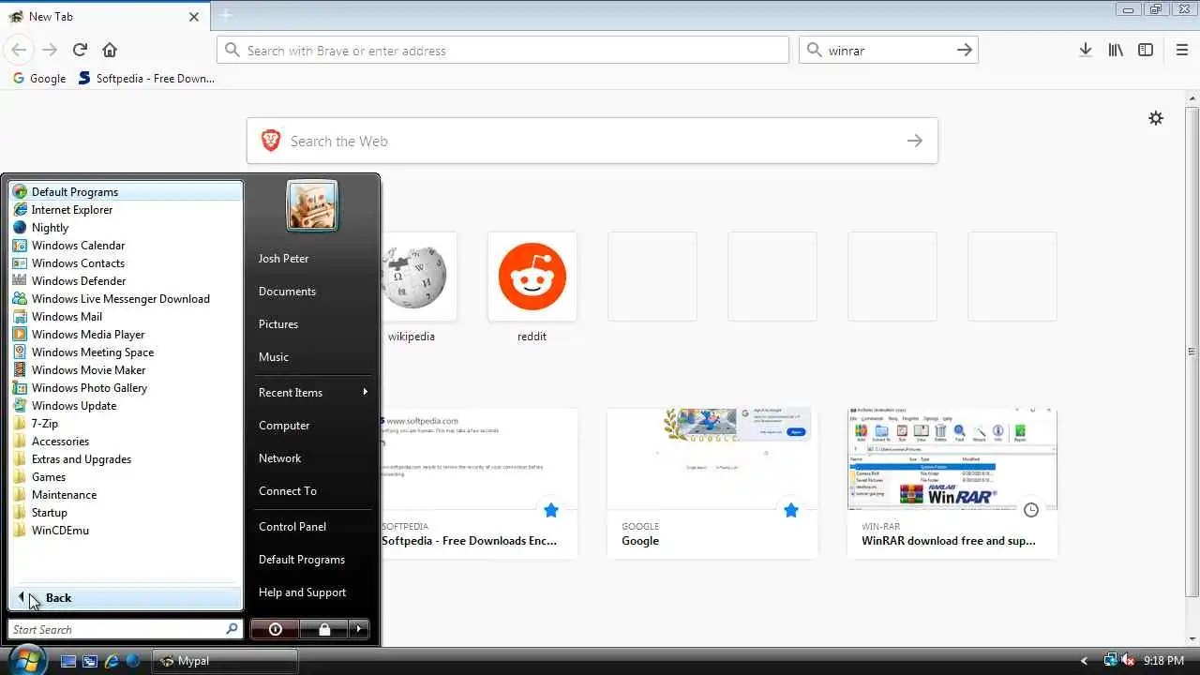Open Windows Meeting Space
The width and height of the screenshot is (1200, 675).
pyautogui.click(x=126, y=352)
